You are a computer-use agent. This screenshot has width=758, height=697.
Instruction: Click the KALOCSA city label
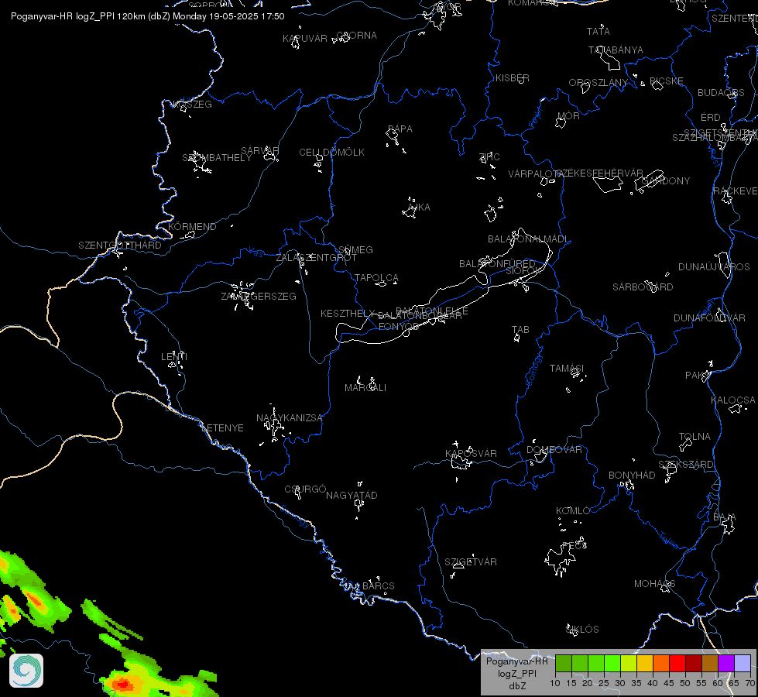point(733,400)
